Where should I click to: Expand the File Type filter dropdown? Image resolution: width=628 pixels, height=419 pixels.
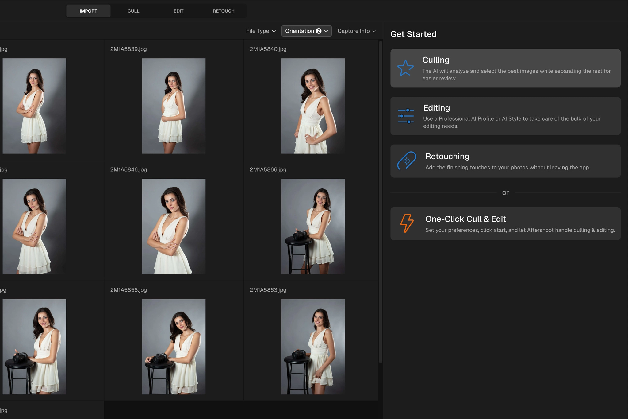coord(261,31)
